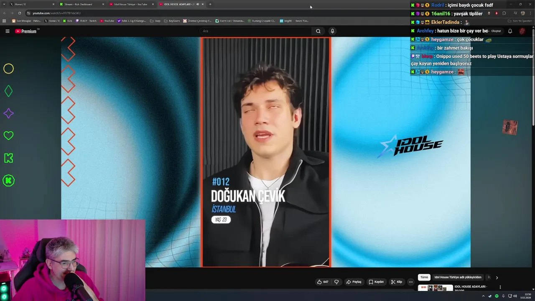The height and width of the screenshot is (301, 535).
Task: Close the Idol House Türkiye tab
Action: [x=153, y=4]
